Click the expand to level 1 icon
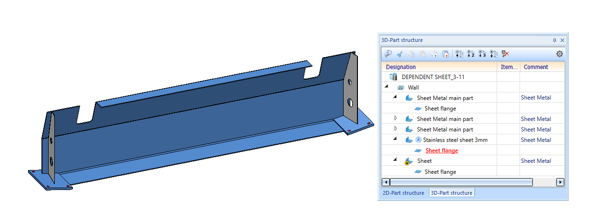The width and height of the screenshot is (591, 220). click(x=459, y=54)
